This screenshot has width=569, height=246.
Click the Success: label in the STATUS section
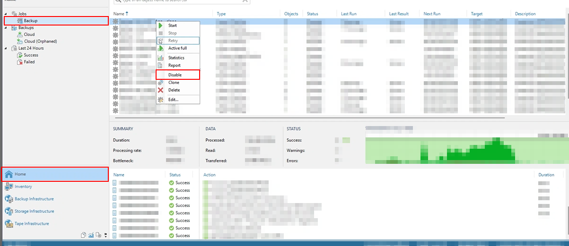click(x=294, y=140)
